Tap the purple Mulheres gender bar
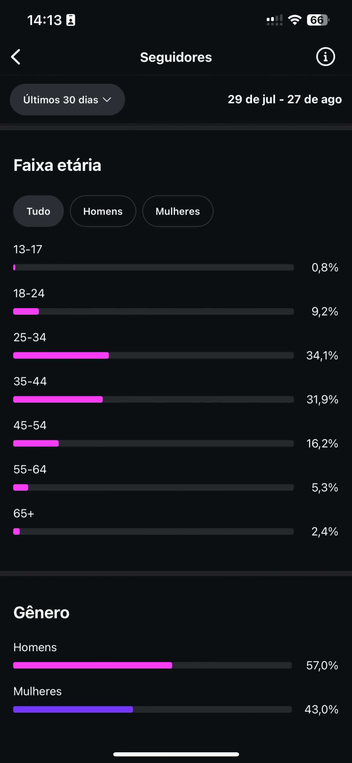Screen dimensions: 352x763 click(x=153, y=709)
